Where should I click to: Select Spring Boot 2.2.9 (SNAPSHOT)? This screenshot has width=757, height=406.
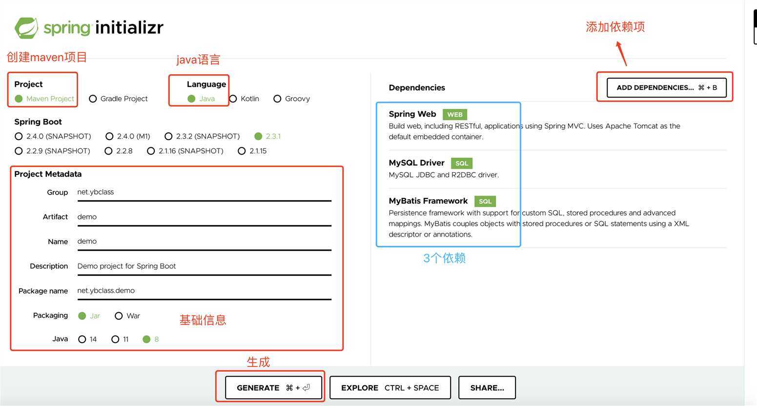(53, 151)
